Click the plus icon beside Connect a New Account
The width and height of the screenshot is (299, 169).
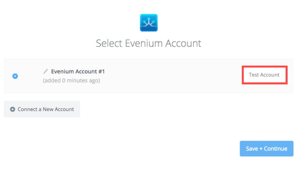(13, 109)
